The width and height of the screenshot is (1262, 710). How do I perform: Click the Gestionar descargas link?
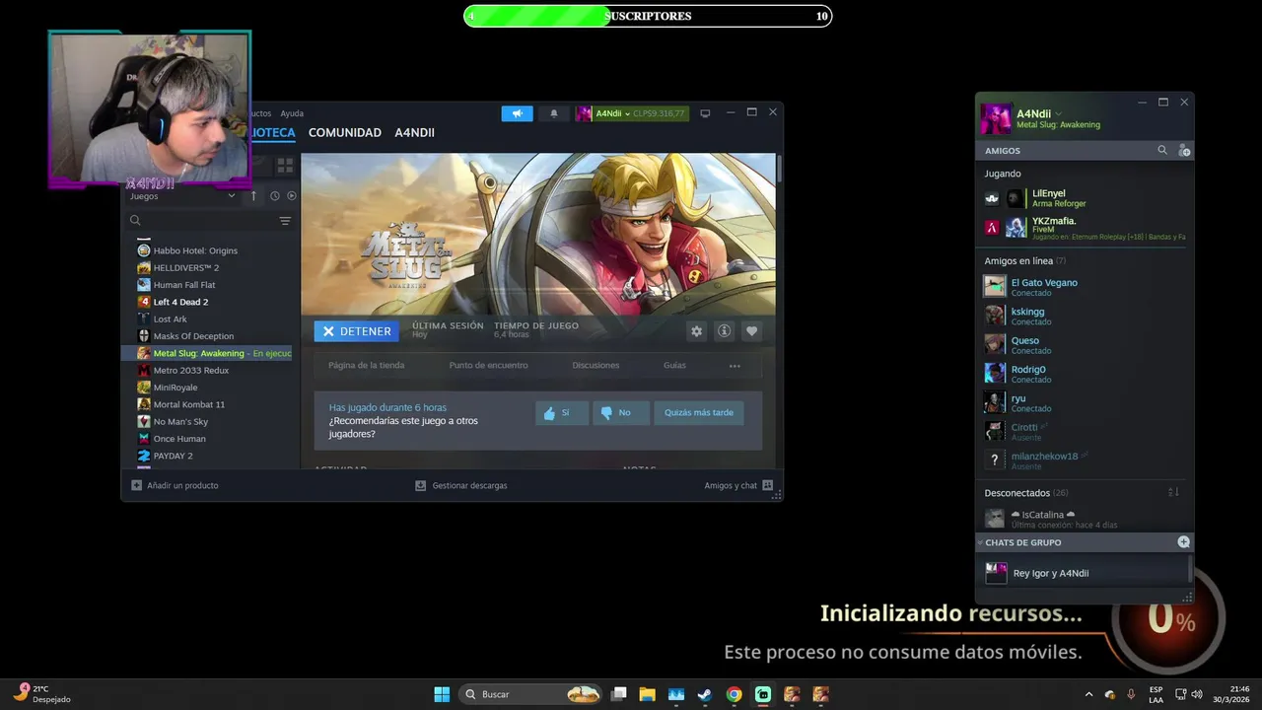pyautogui.click(x=469, y=485)
